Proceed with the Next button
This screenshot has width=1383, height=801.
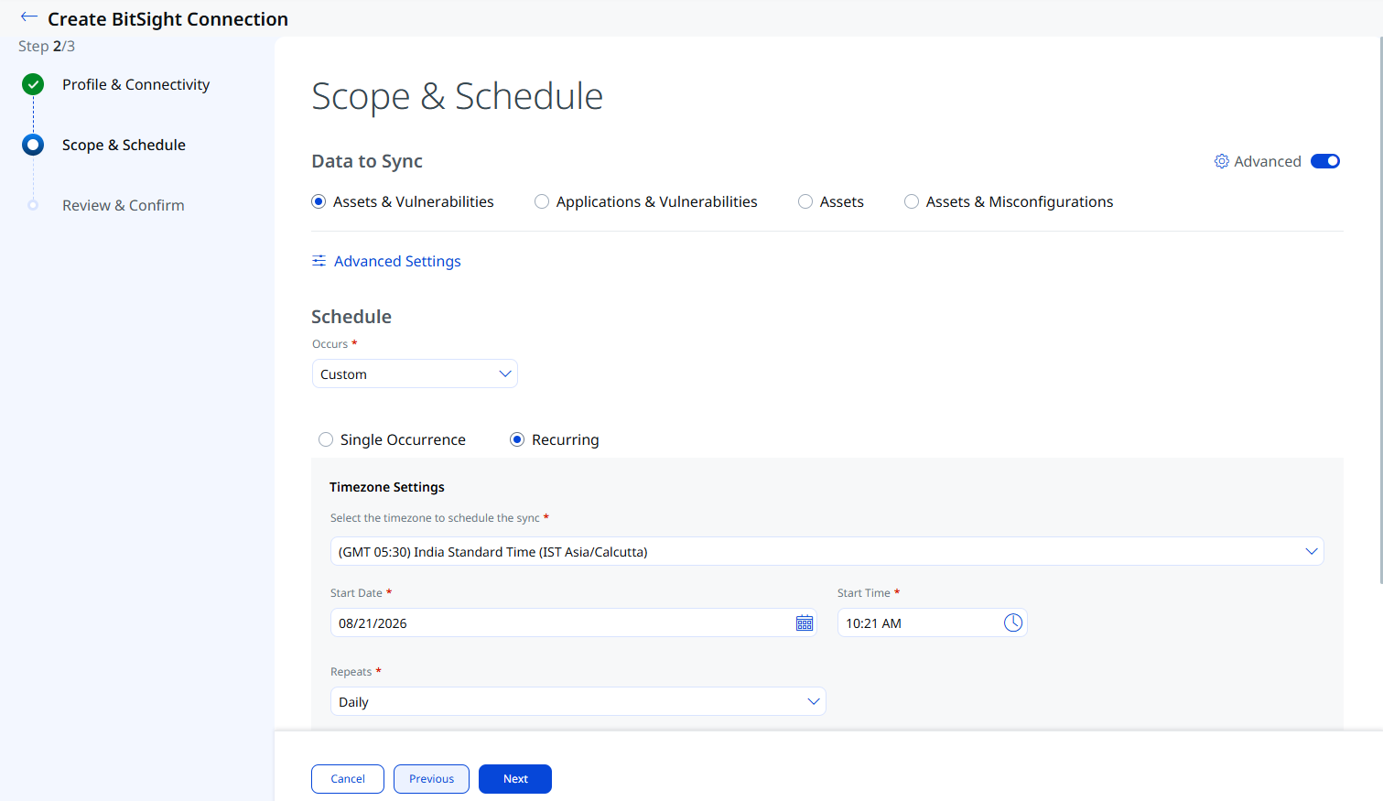click(515, 779)
